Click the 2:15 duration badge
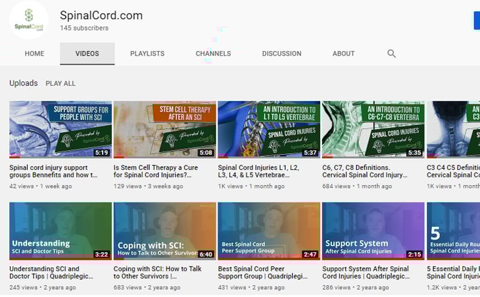The image size is (480, 297). pos(415,254)
